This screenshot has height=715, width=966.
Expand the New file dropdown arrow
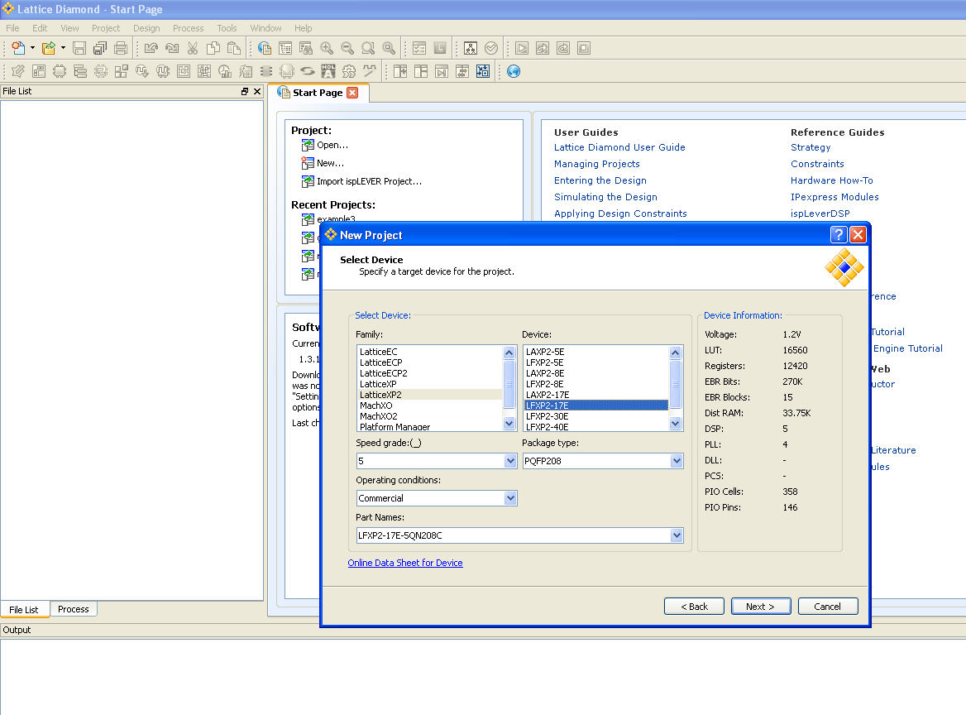32,48
